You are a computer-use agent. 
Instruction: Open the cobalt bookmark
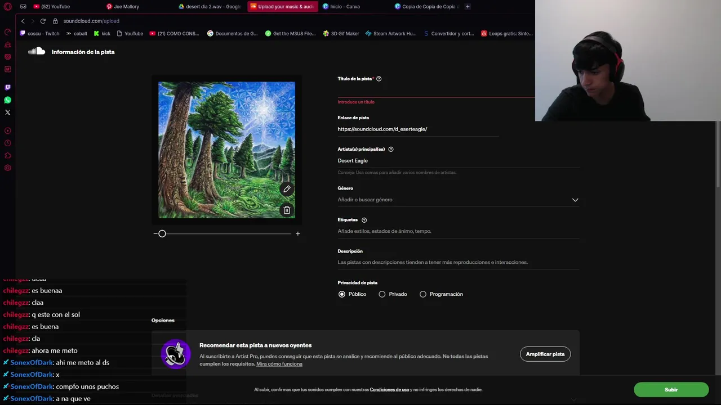(x=77, y=33)
